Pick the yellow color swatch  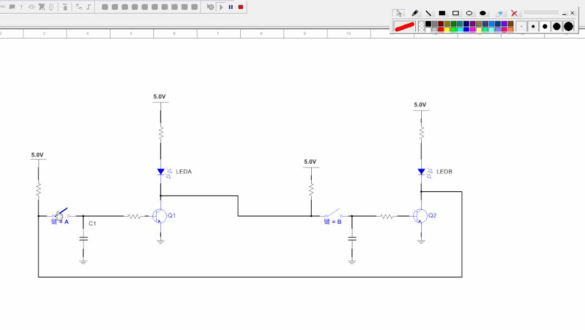[x=447, y=30]
